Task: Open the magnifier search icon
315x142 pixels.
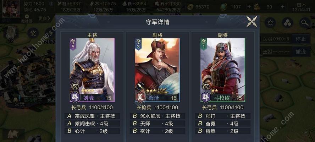Action: click(305, 23)
